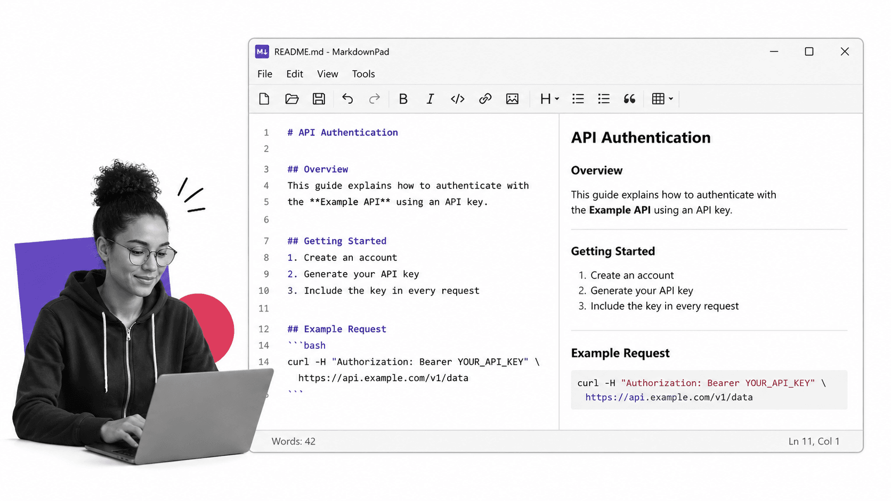Save the document with floppy icon
This screenshot has width=891, height=501.
(319, 99)
